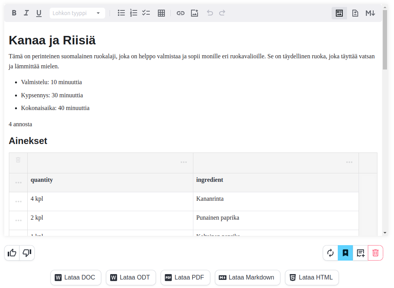Open first table column options menu
394x288 pixels.
(184, 162)
